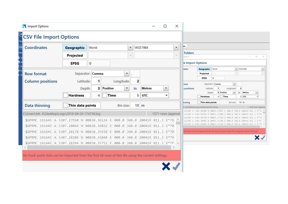Click the Bin size input field

tap(135, 105)
